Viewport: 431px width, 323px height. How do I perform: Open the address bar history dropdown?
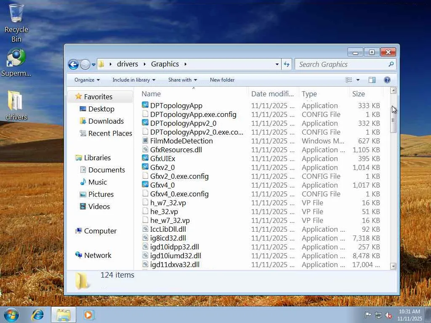coord(277,64)
